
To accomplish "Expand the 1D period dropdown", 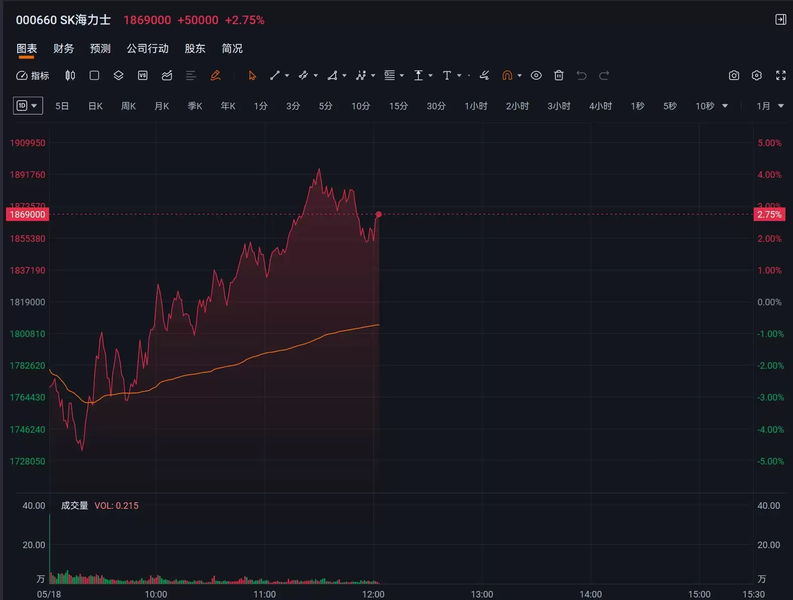I will point(28,106).
